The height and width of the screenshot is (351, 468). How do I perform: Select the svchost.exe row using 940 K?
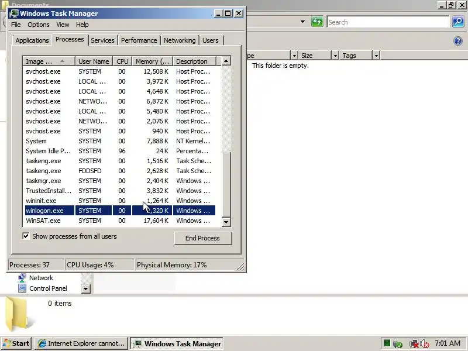120,131
